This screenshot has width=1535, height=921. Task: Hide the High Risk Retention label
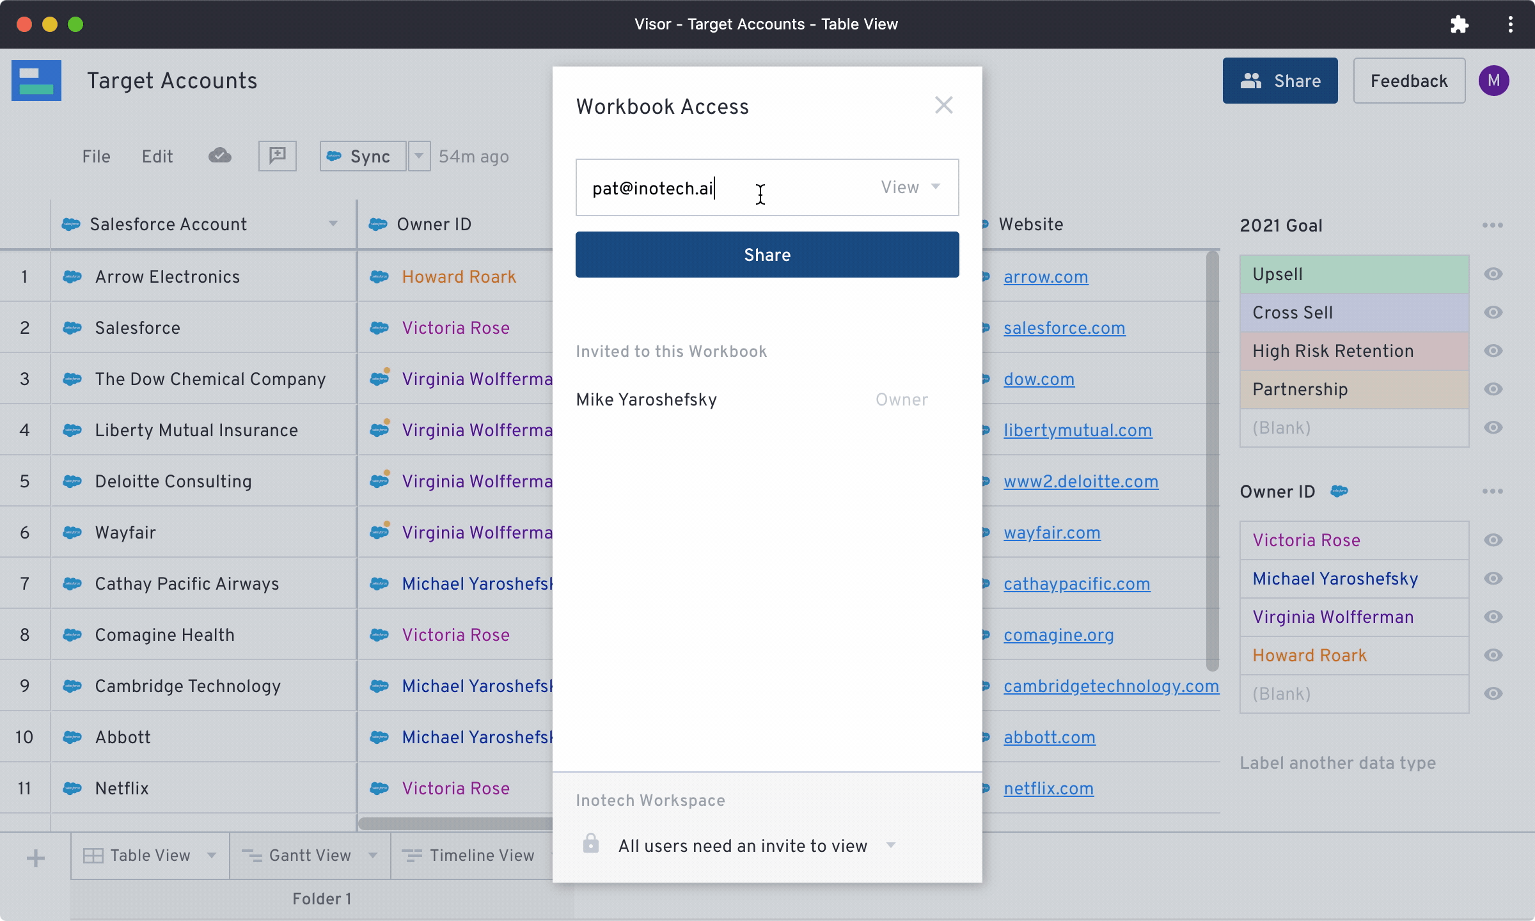click(1493, 351)
